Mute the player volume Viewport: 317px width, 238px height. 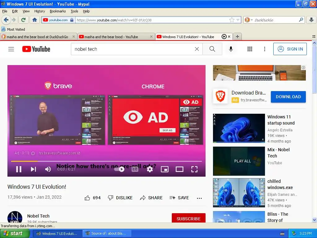click(48, 169)
